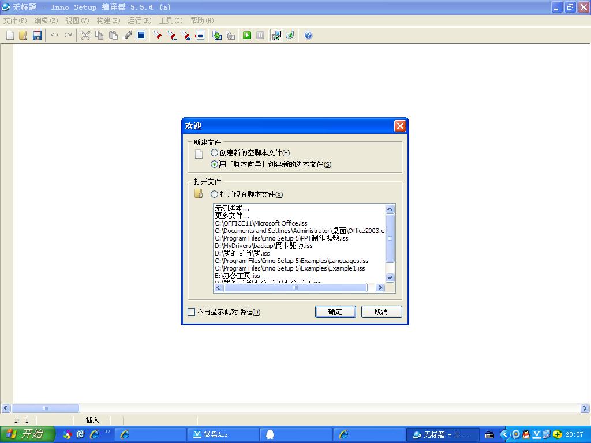Click the file list vertical scrollbar thumb

(390, 238)
